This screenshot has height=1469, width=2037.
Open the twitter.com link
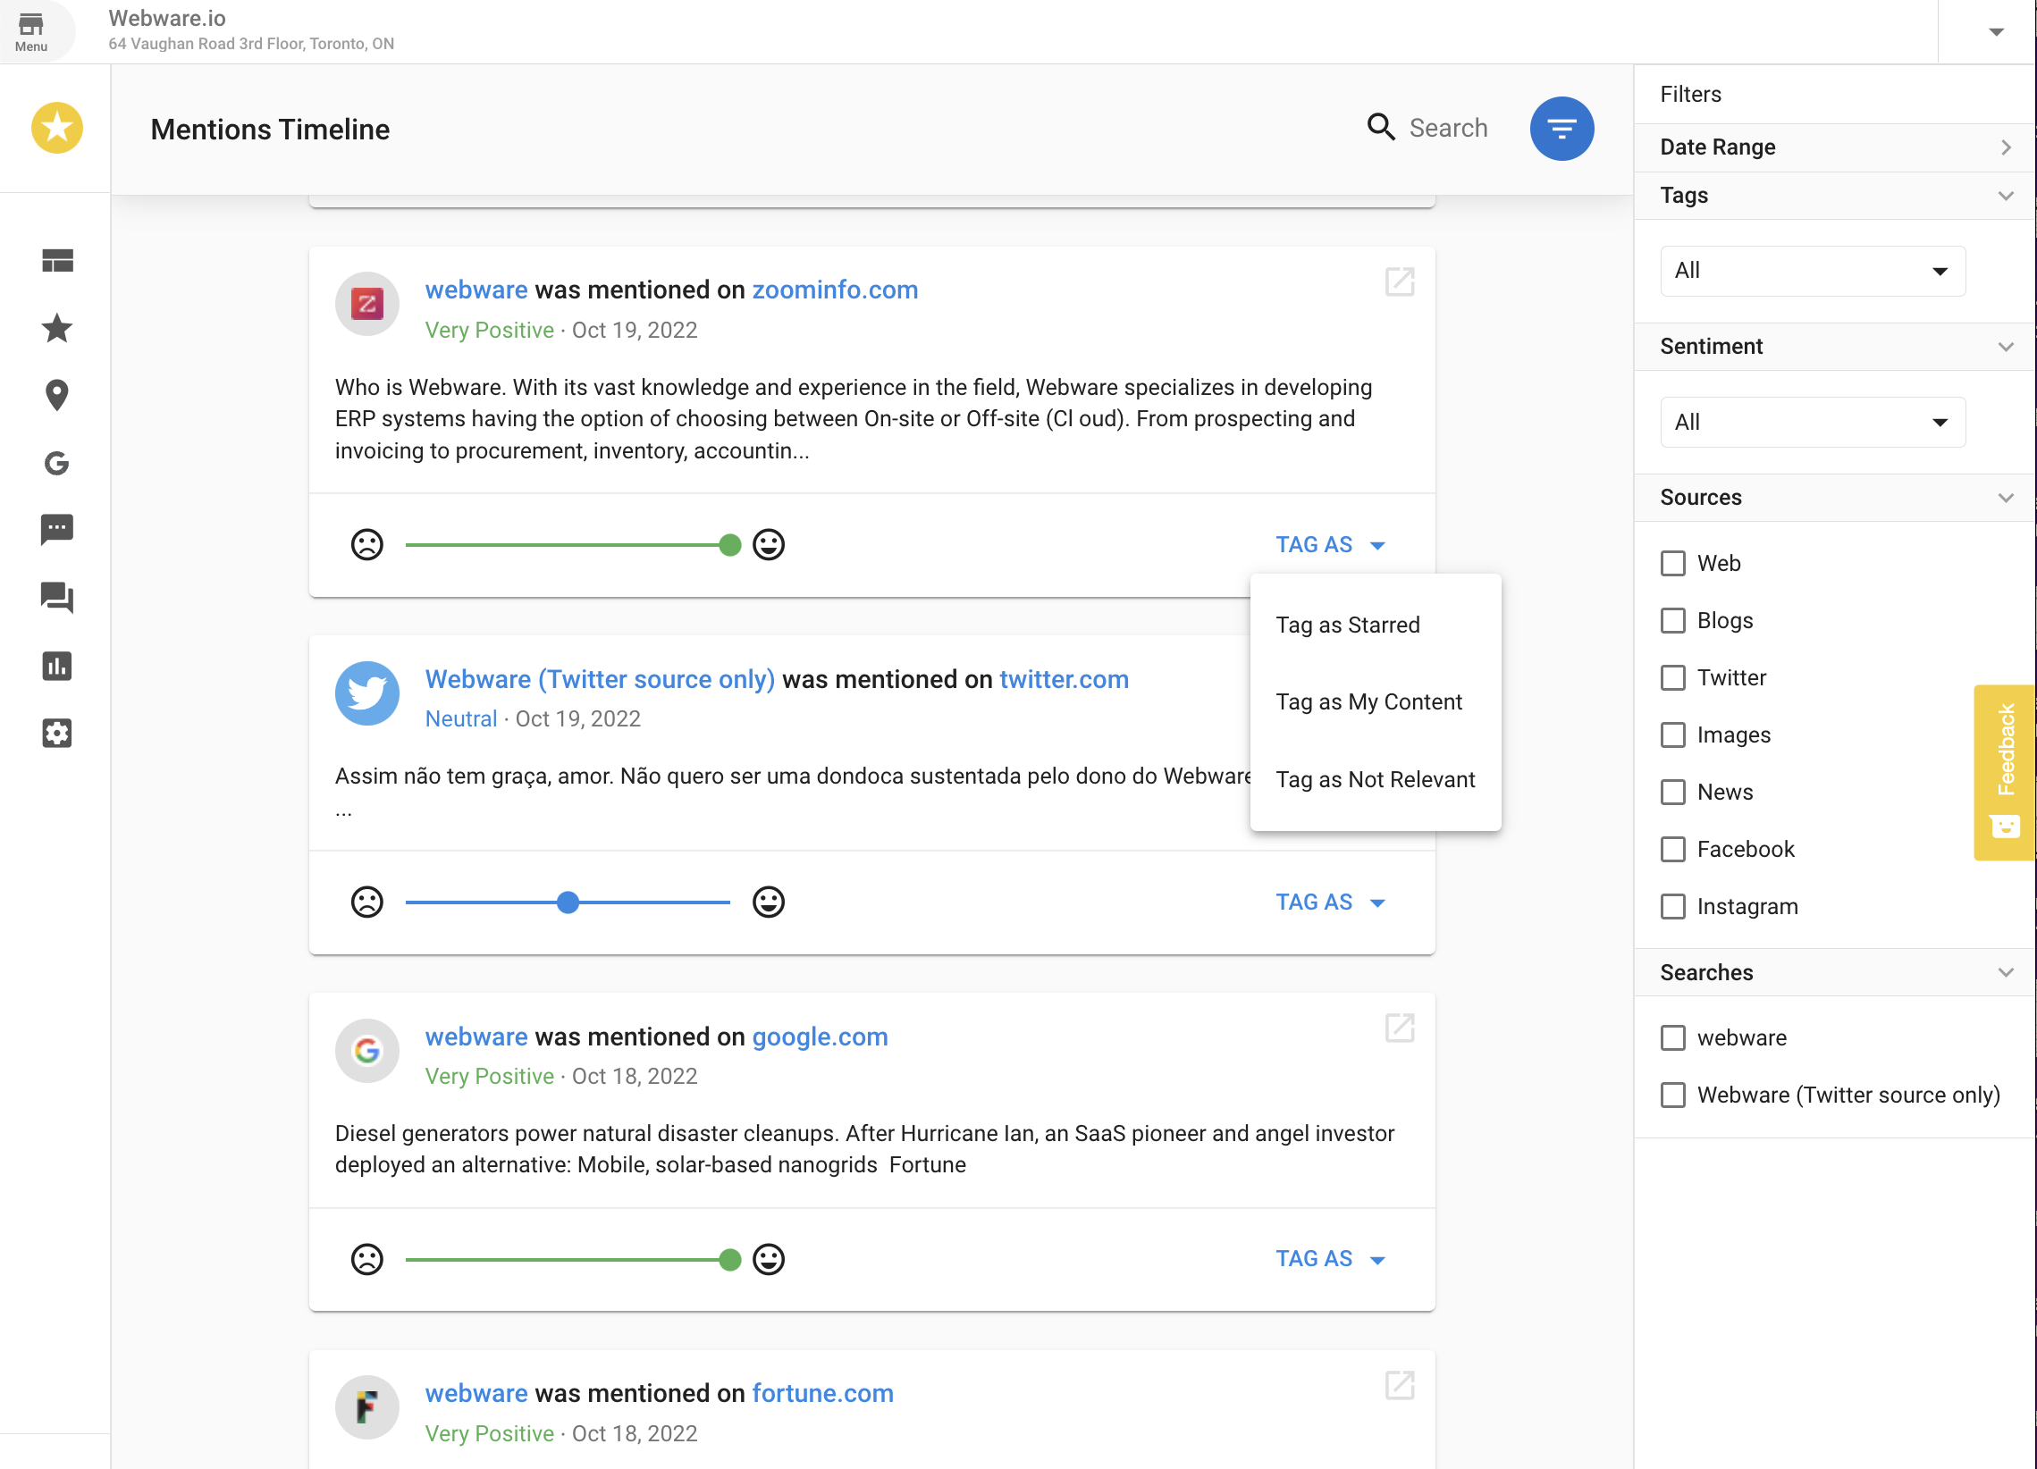(1064, 680)
